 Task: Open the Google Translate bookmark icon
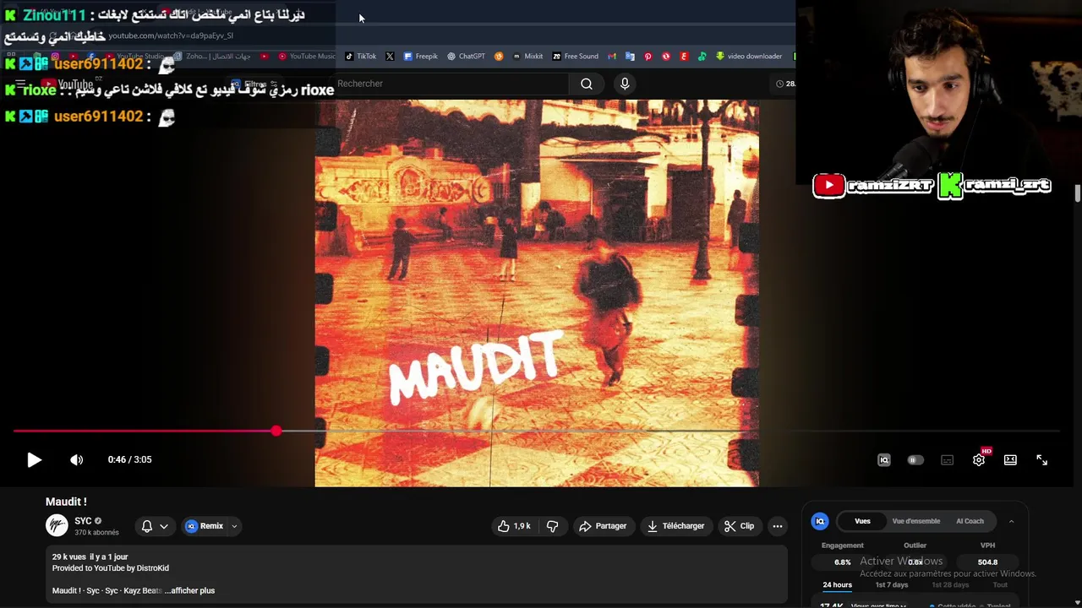[630, 57]
